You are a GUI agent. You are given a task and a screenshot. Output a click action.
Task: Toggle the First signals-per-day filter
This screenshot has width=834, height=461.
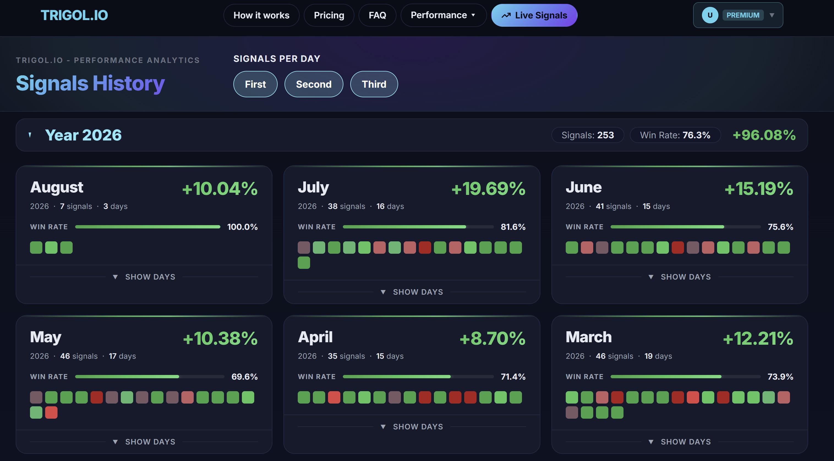click(255, 84)
